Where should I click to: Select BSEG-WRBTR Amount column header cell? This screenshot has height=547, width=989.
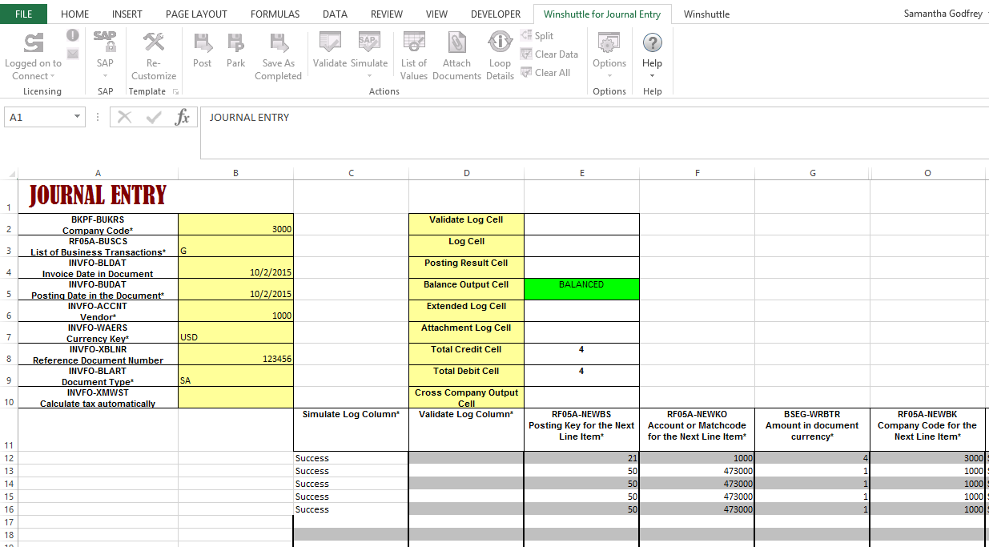click(x=813, y=429)
